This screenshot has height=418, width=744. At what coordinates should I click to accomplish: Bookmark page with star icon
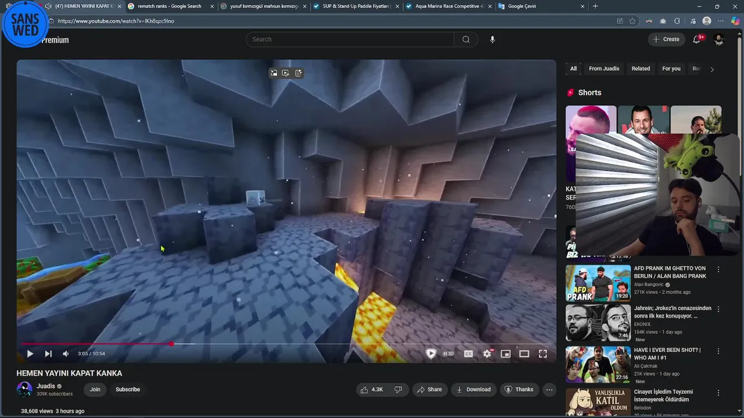click(632, 21)
